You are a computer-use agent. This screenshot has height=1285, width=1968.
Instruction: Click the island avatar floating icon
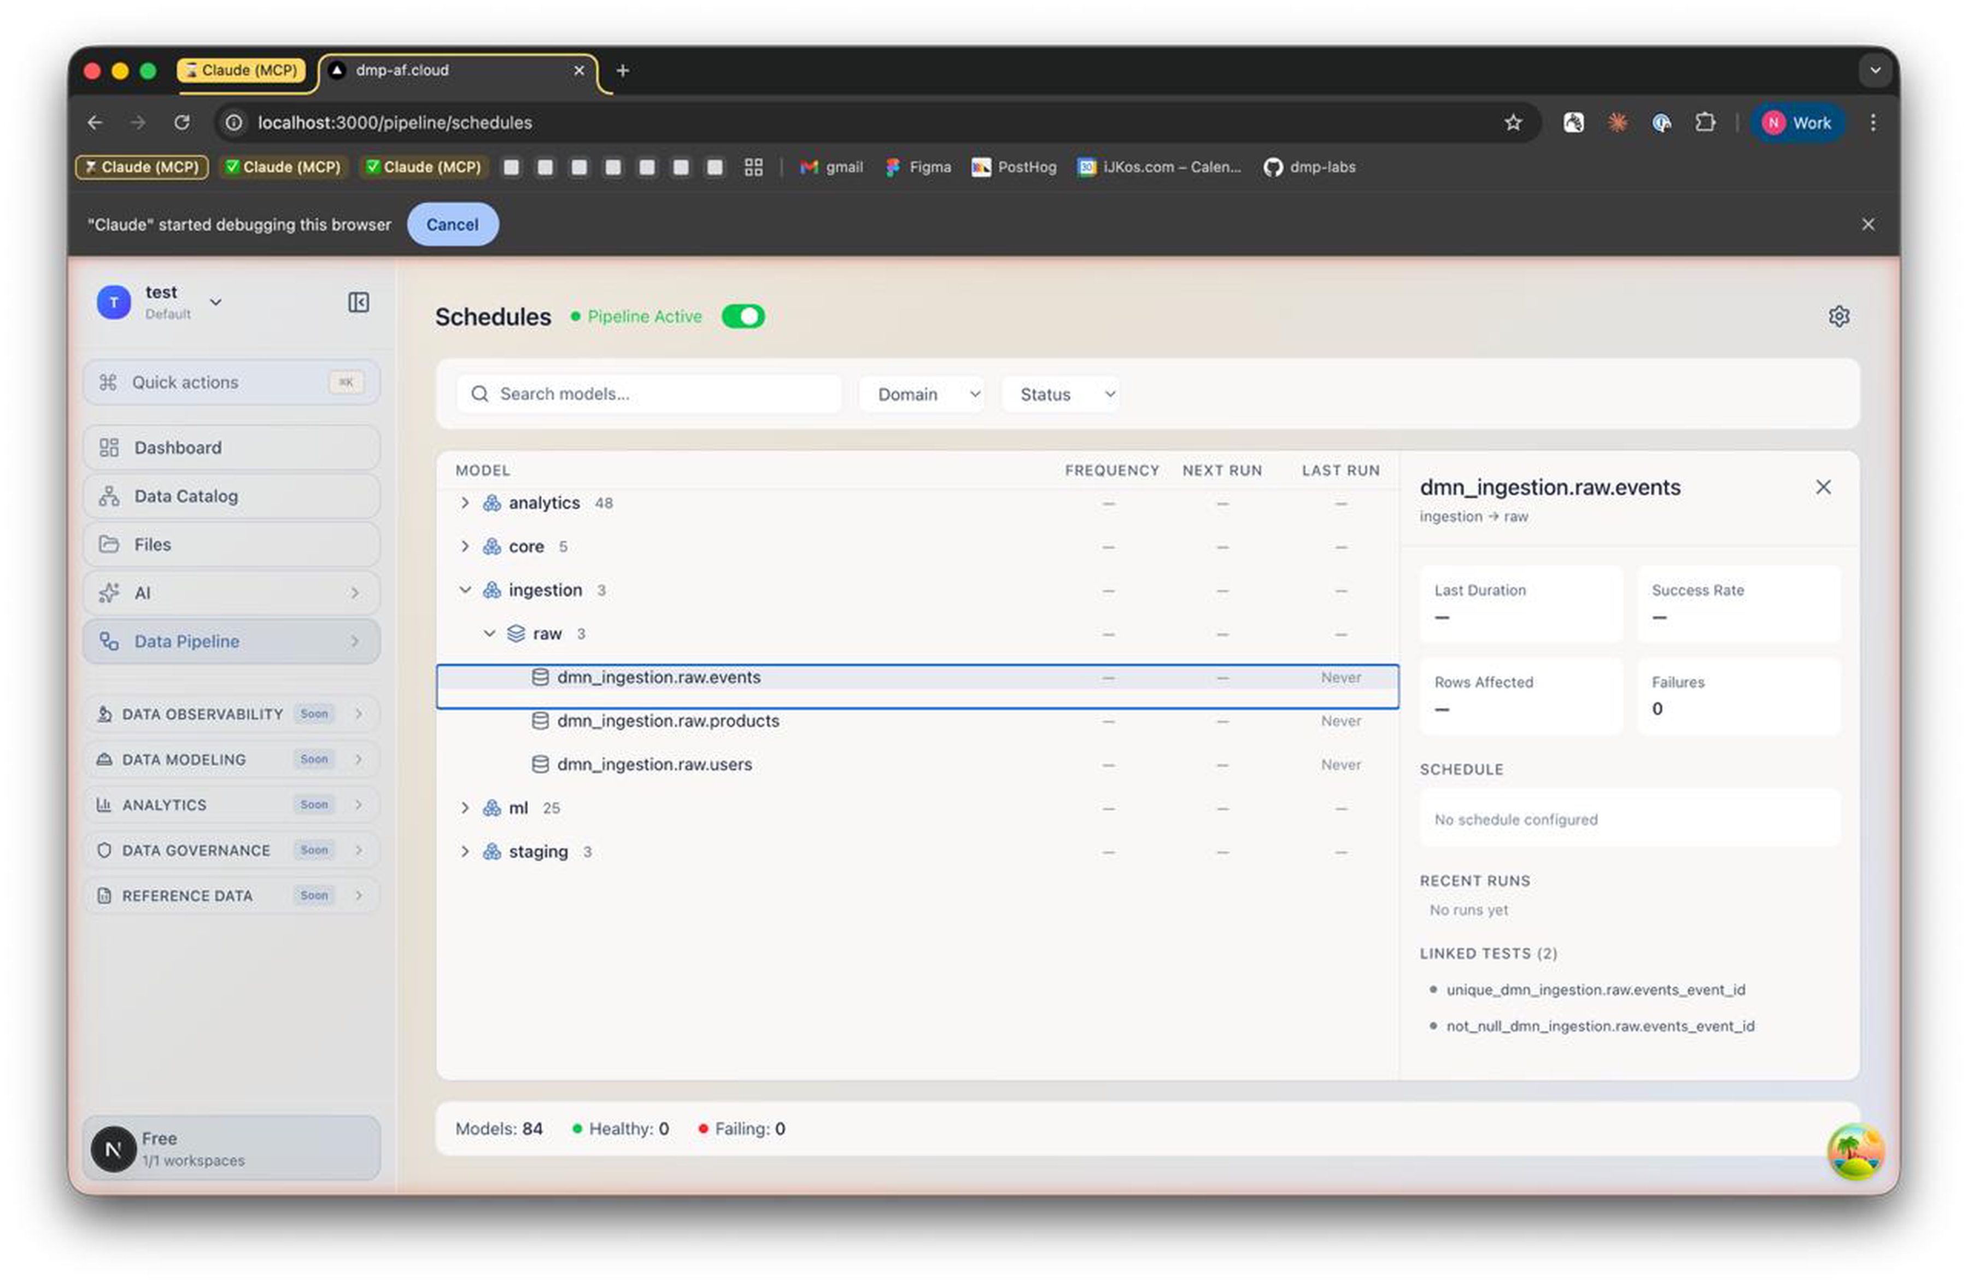pos(1855,1150)
